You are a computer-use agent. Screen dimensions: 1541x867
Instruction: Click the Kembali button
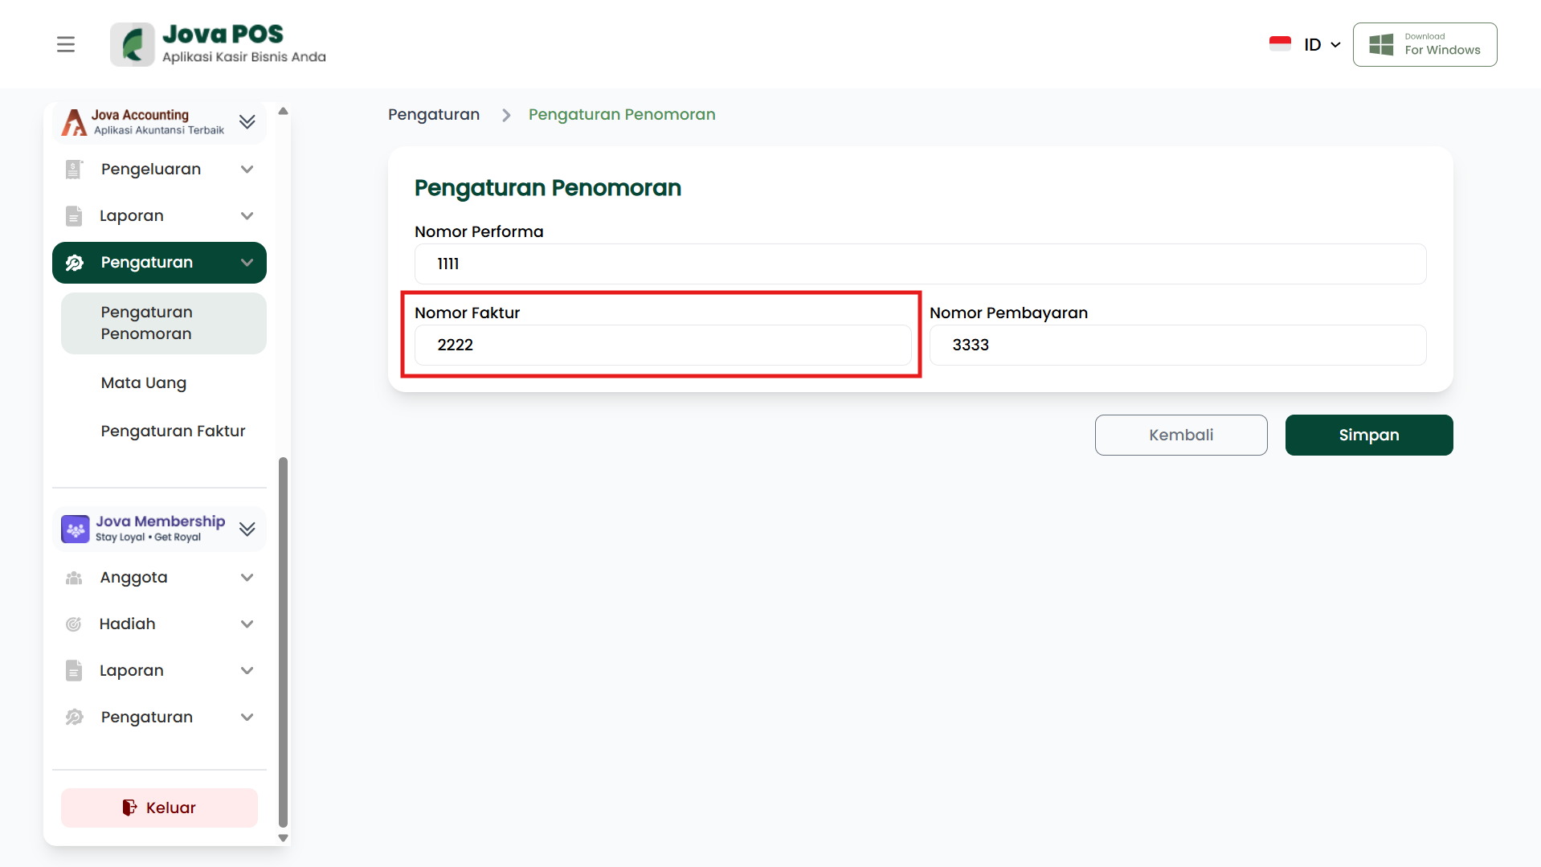point(1180,435)
